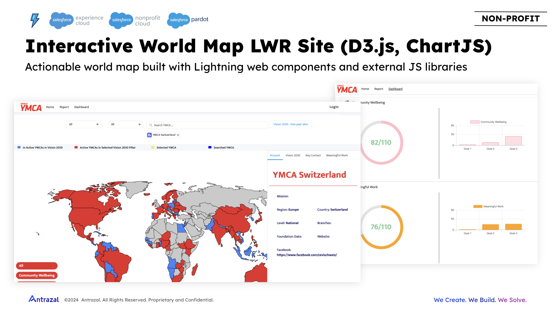The image size is (555, 311).
Task: Switch to the Key Contact tab
Action: point(313,155)
